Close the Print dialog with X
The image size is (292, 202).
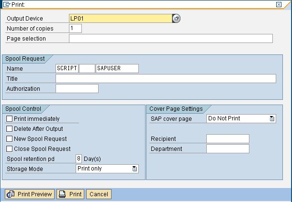coord(279,4)
